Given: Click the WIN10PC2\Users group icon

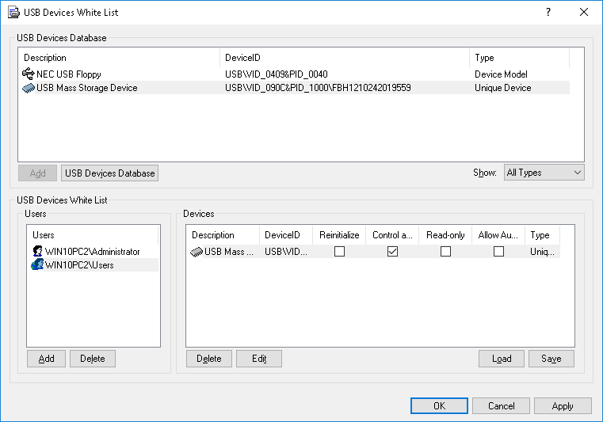Looking at the screenshot, I should 37,265.
